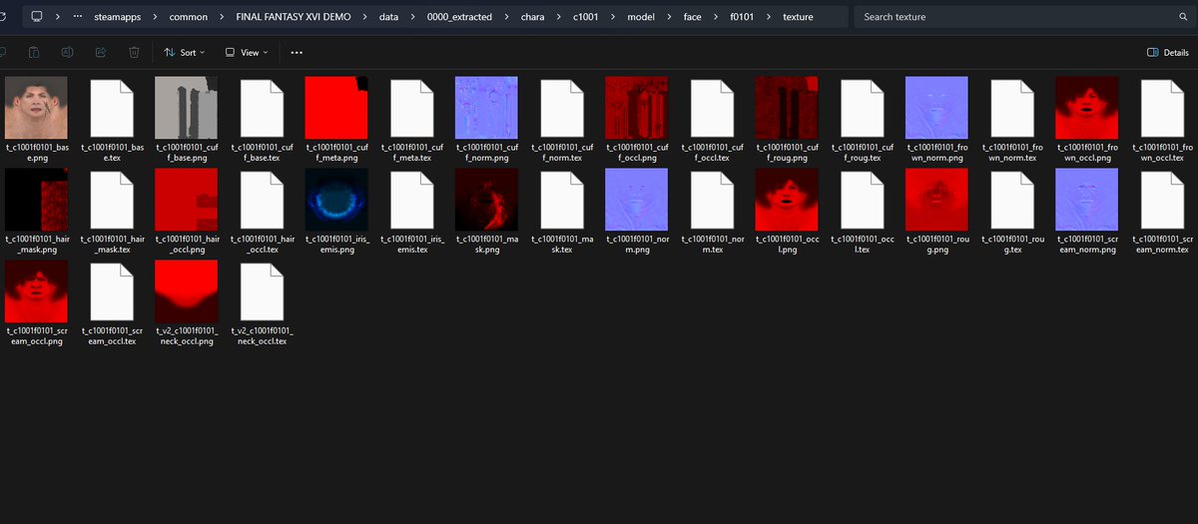Expand the chevron after 0000_extracted in the breadcrumb

coord(507,17)
